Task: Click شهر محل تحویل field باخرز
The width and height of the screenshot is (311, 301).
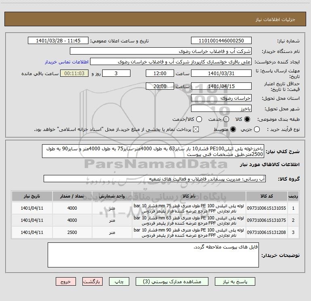Action: [221, 108]
